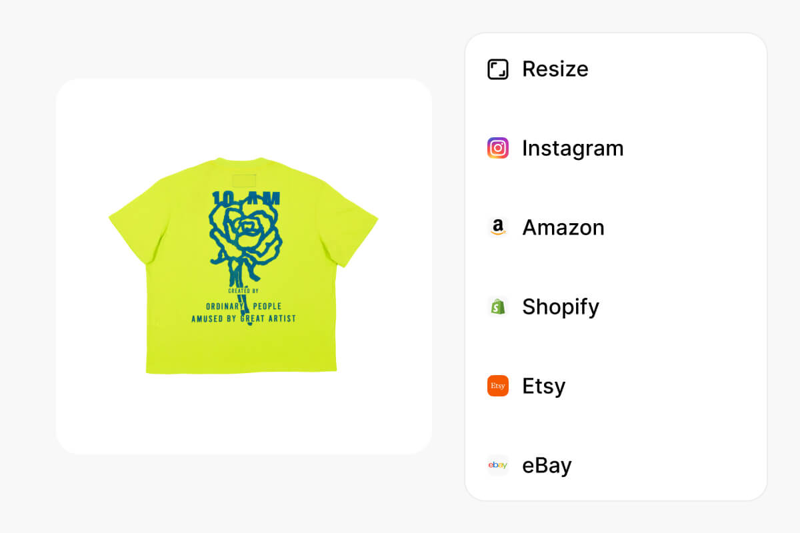This screenshot has height=533, width=800.
Task: Choose the Etsy text label
Action: [x=543, y=386]
